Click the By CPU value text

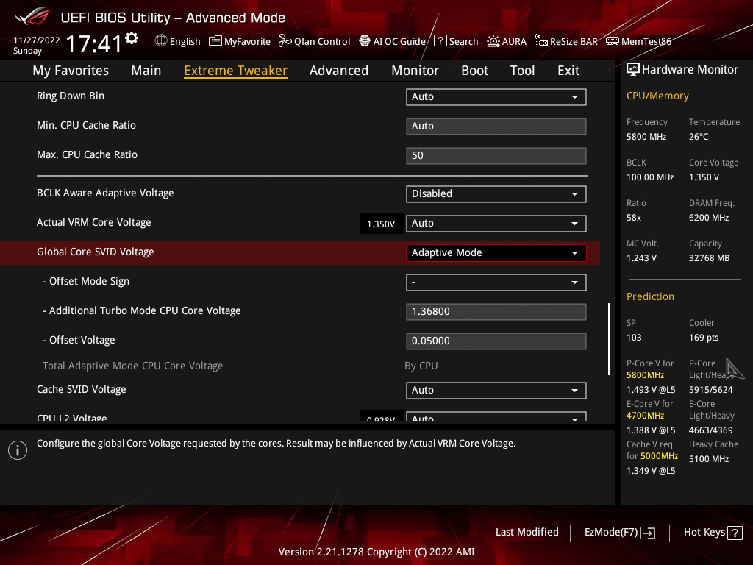point(421,366)
